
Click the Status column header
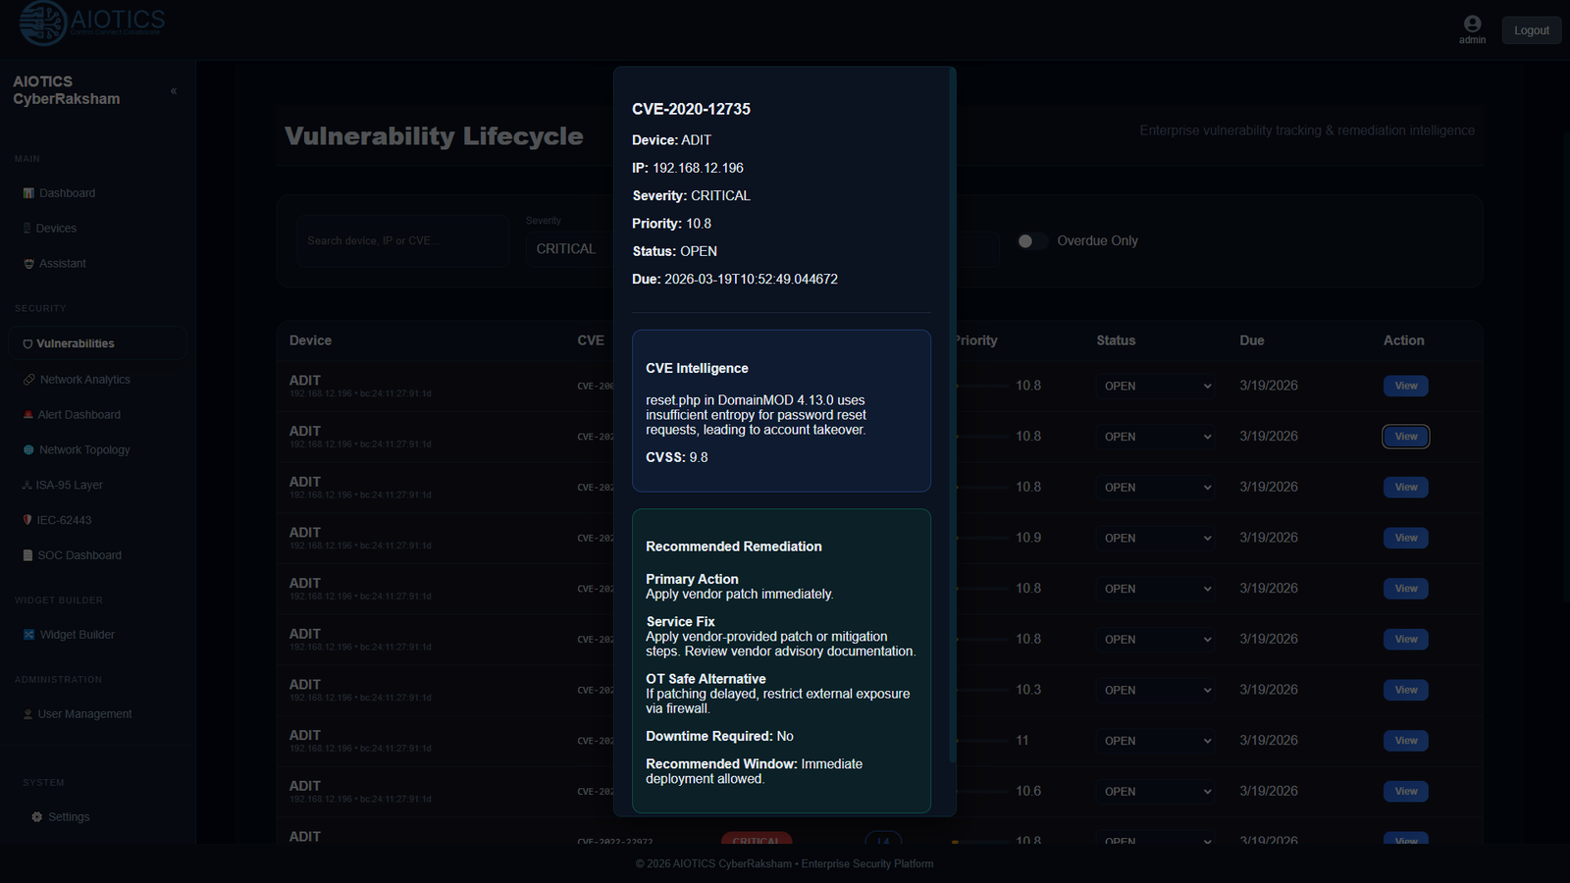pos(1116,340)
